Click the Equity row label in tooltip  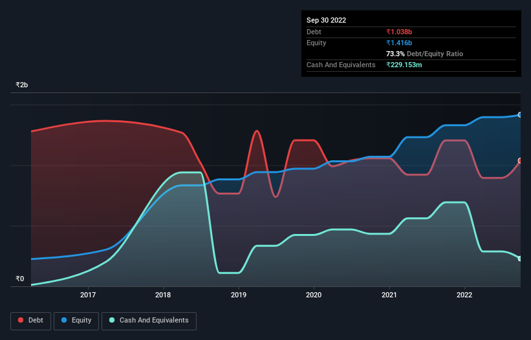pos(316,43)
